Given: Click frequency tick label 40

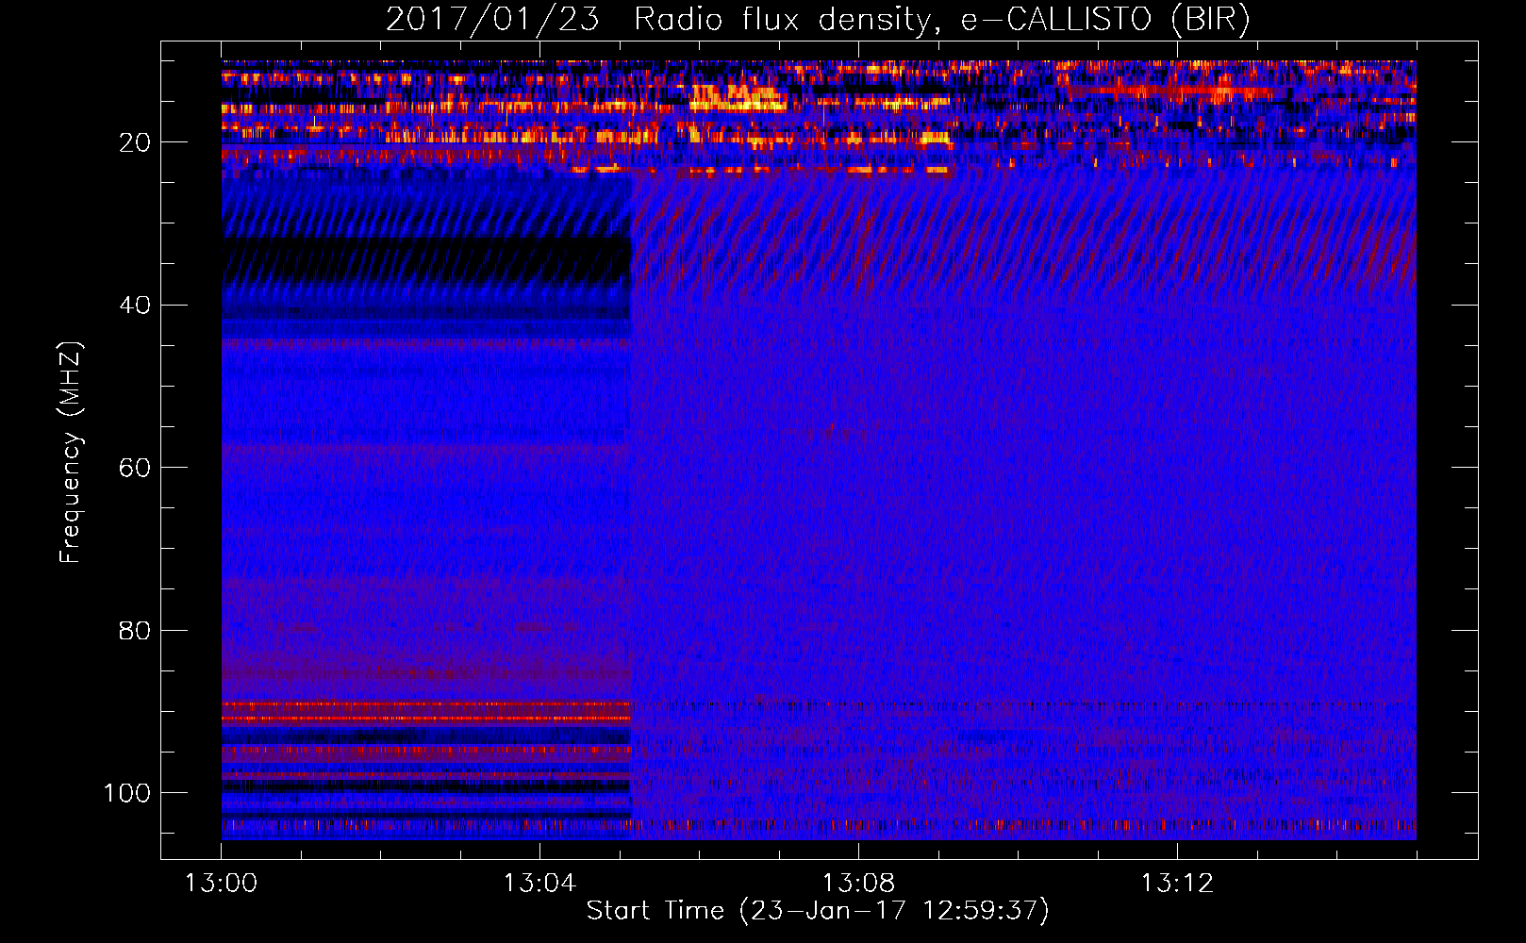Looking at the screenshot, I should pyautogui.click(x=135, y=306).
